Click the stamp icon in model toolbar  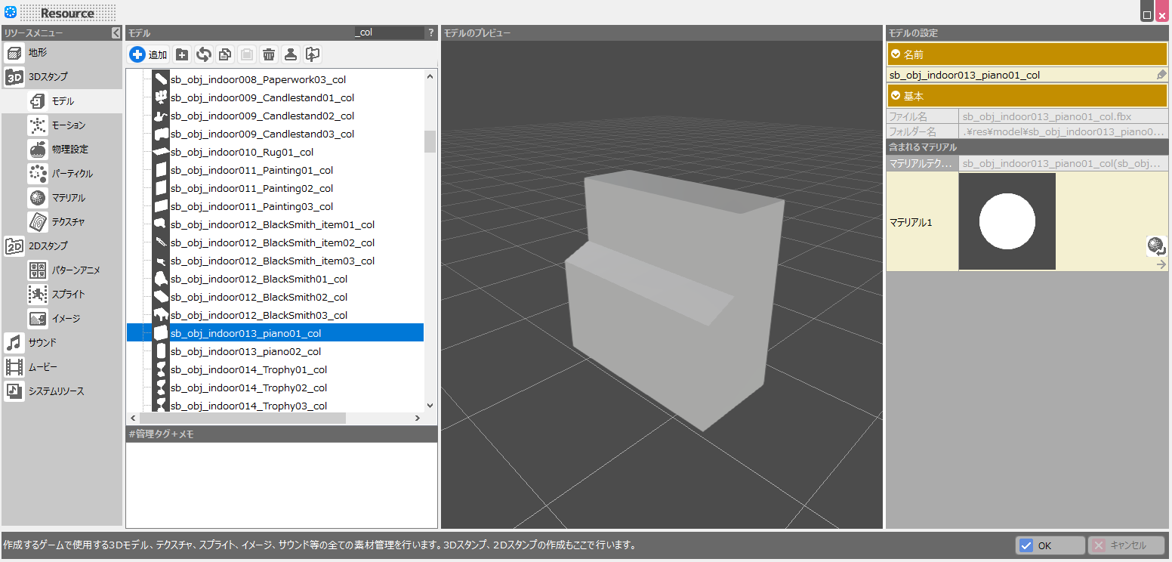[x=291, y=54]
